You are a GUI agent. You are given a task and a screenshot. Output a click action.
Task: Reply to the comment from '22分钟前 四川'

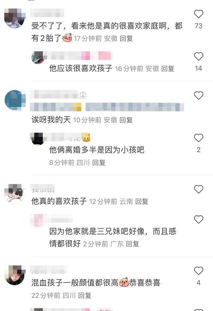(85, 296)
